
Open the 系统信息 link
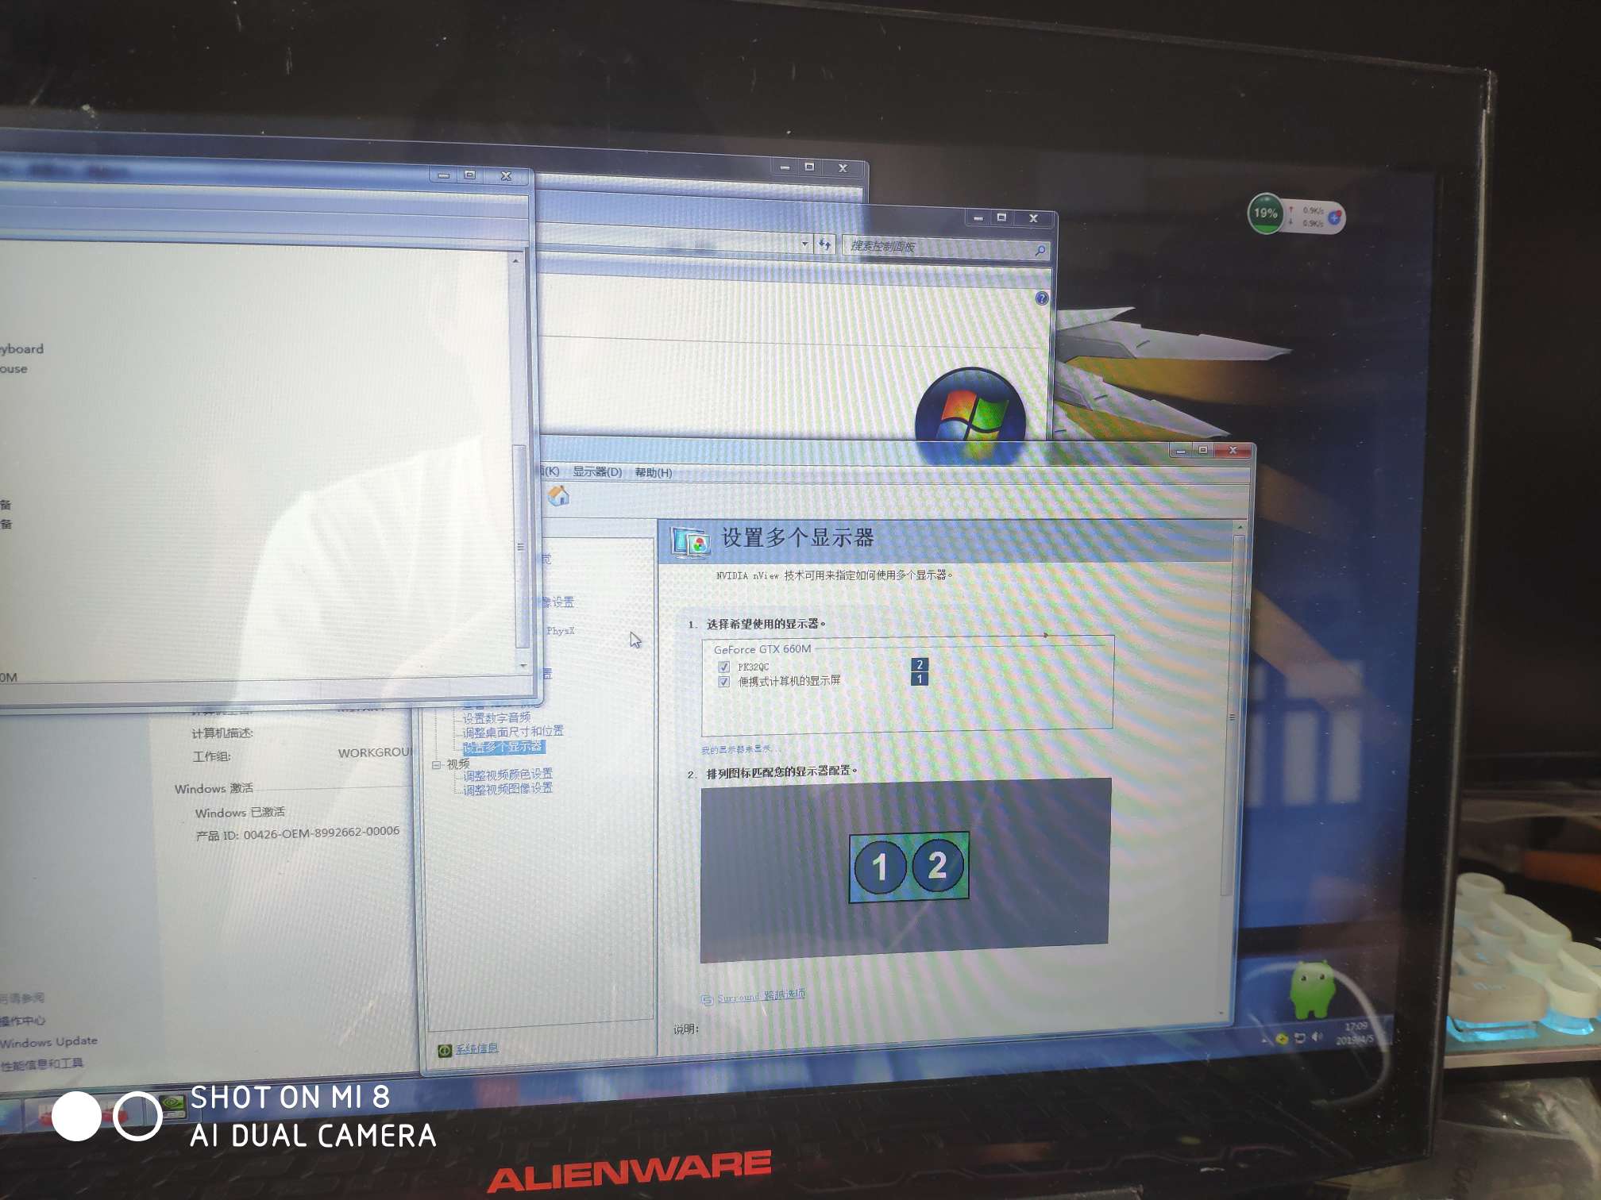[x=476, y=1048]
